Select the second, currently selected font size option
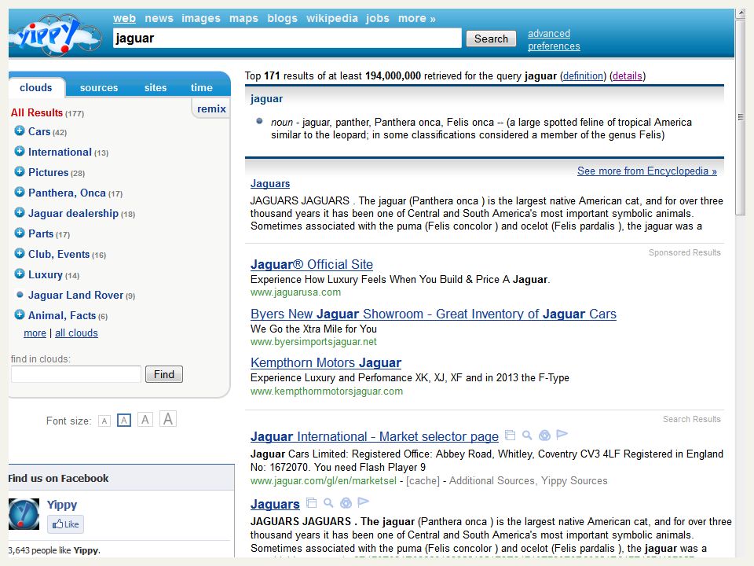Screen dimensions: 754x566 coord(124,420)
